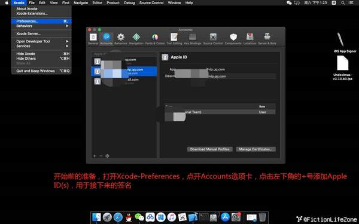The height and width of the screenshot is (224, 359).
Task: Open Spotlight search in menu bar
Action: (343, 3)
